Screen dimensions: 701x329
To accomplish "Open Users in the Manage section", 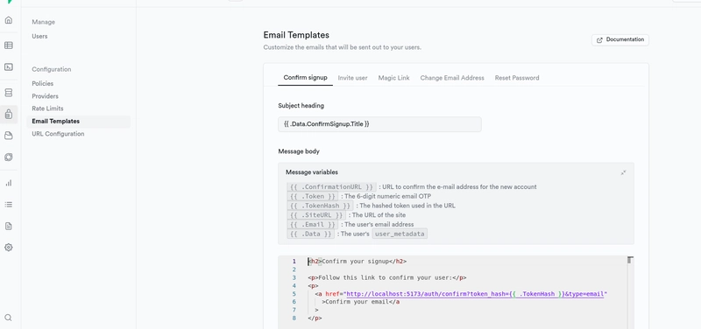I will [39, 36].
